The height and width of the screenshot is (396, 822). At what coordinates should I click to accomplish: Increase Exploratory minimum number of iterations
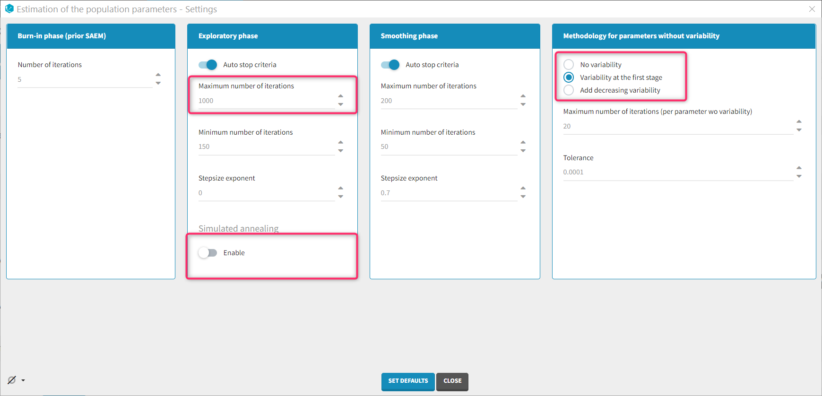tap(341, 142)
